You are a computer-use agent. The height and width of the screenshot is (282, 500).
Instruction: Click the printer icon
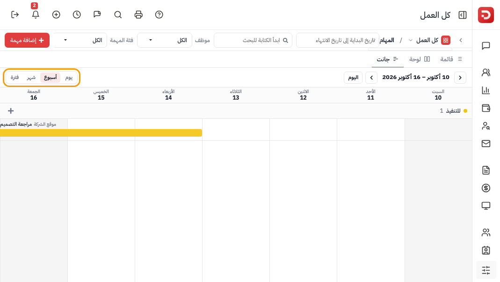[138, 14]
